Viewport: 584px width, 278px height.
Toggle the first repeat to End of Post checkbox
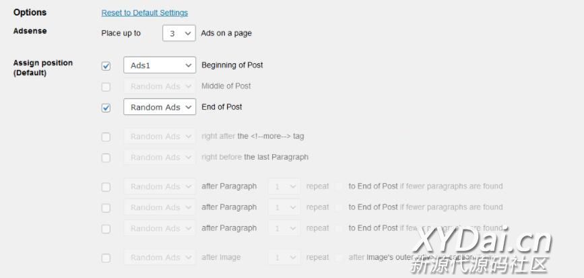tap(339, 186)
